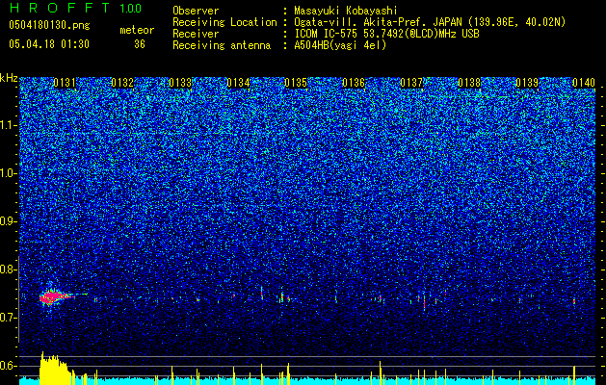Click the observer name Masayuki Kobayashi

(x=346, y=11)
